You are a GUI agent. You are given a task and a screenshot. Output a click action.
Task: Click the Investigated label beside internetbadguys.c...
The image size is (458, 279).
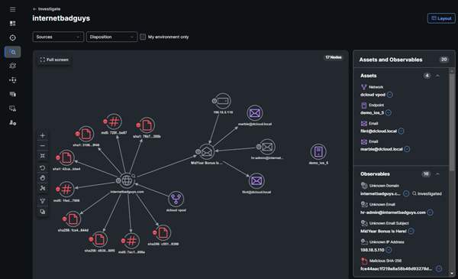427,193
